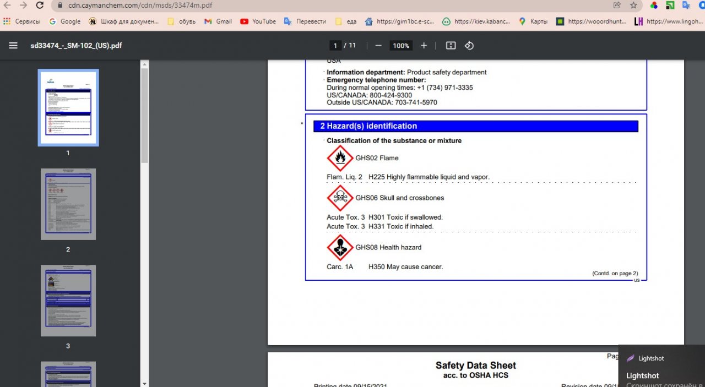Toggle the PDF sidebar menu

pyautogui.click(x=13, y=46)
